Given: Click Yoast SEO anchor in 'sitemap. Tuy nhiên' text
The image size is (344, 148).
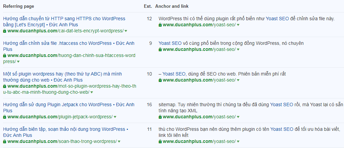Looking at the screenshot, I should point(281,105).
